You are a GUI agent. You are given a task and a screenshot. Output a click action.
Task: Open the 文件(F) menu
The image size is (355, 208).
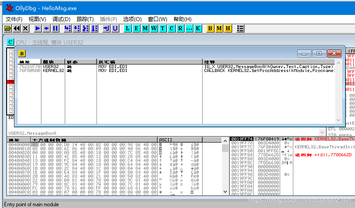(14, 19)
